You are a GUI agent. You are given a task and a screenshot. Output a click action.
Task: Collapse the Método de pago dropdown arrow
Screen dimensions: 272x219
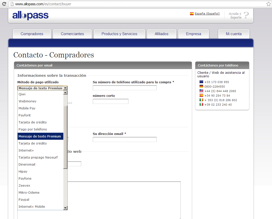(65, 88)
